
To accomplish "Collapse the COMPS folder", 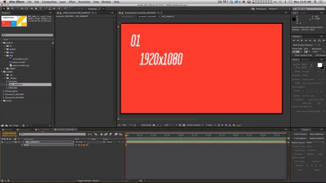I will [2, 72].
